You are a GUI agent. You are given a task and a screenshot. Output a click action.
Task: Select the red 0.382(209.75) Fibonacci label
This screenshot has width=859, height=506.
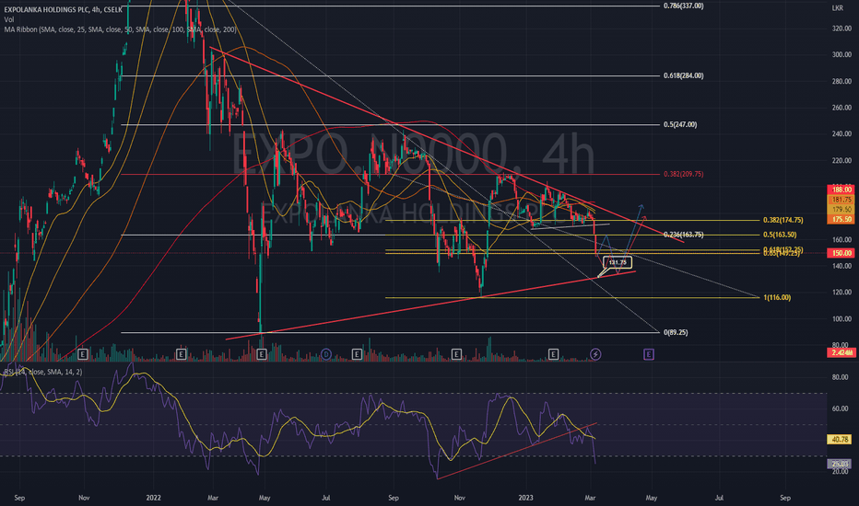point(683,174)
